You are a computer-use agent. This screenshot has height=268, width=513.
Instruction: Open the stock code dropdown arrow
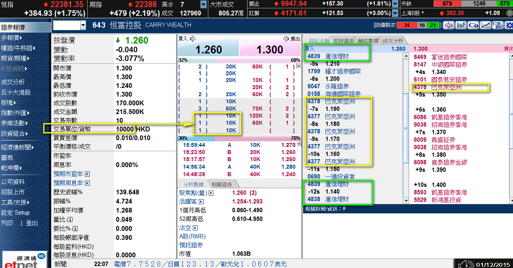coord(83,26)
